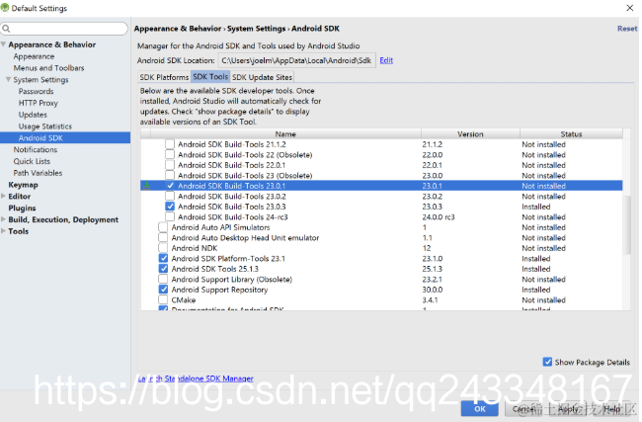Focus the settings search field
The image size is (642, 422).
click(x=64, y=29)
